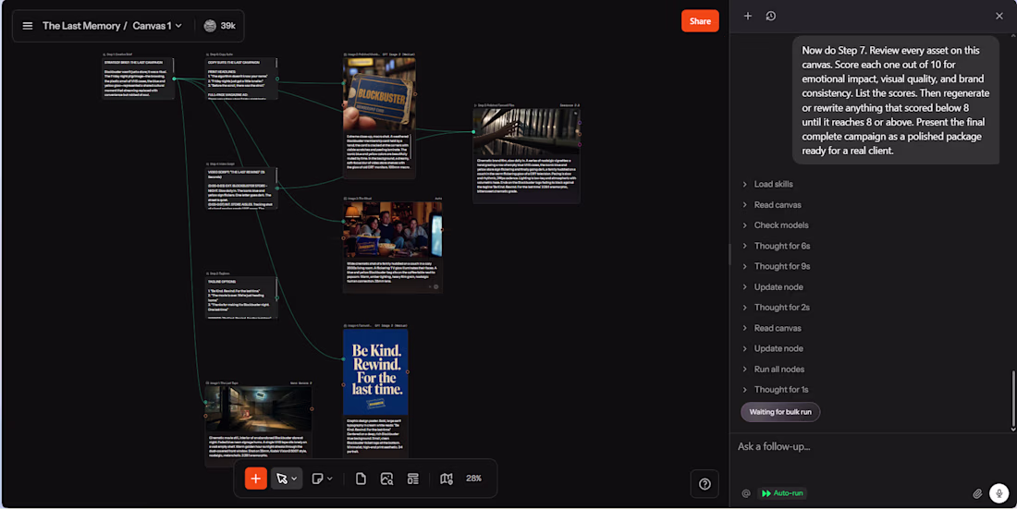
Task: Select the family watching TV image
Action: pyautogui.click(x=393, y=231)
